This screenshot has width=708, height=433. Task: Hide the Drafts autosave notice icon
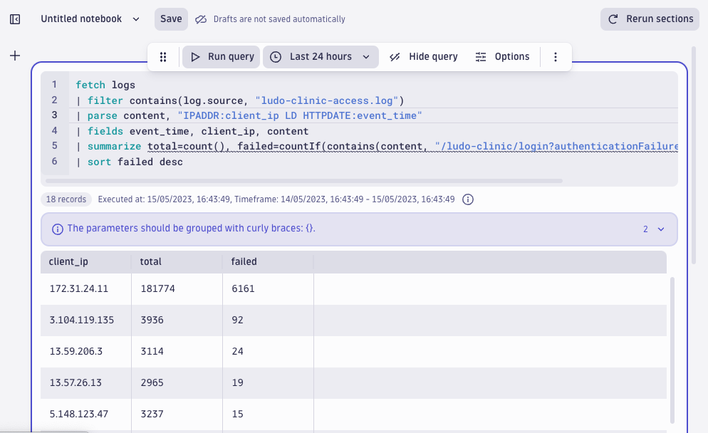pyautogui.click(x=202, y=19)
